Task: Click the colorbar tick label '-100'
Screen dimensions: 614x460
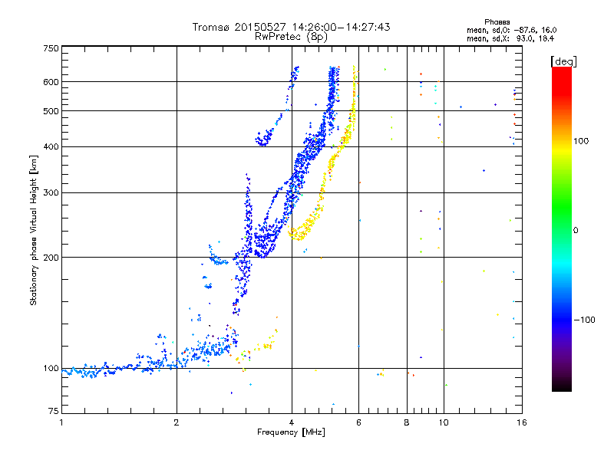Action: pos(584,320)
